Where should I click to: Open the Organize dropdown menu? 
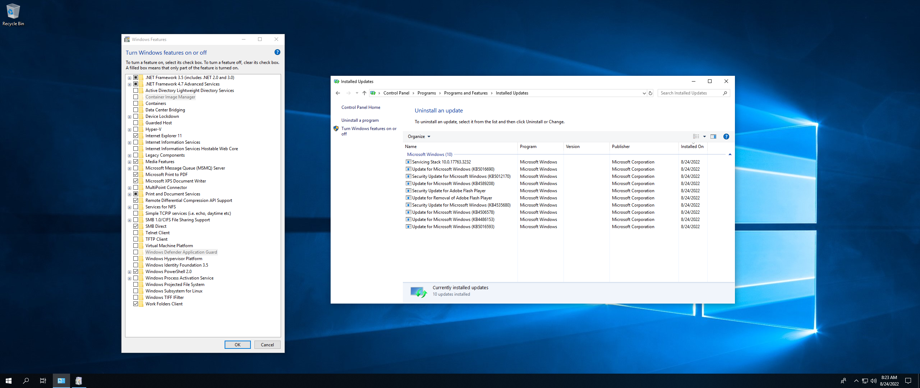pos(419,137)
